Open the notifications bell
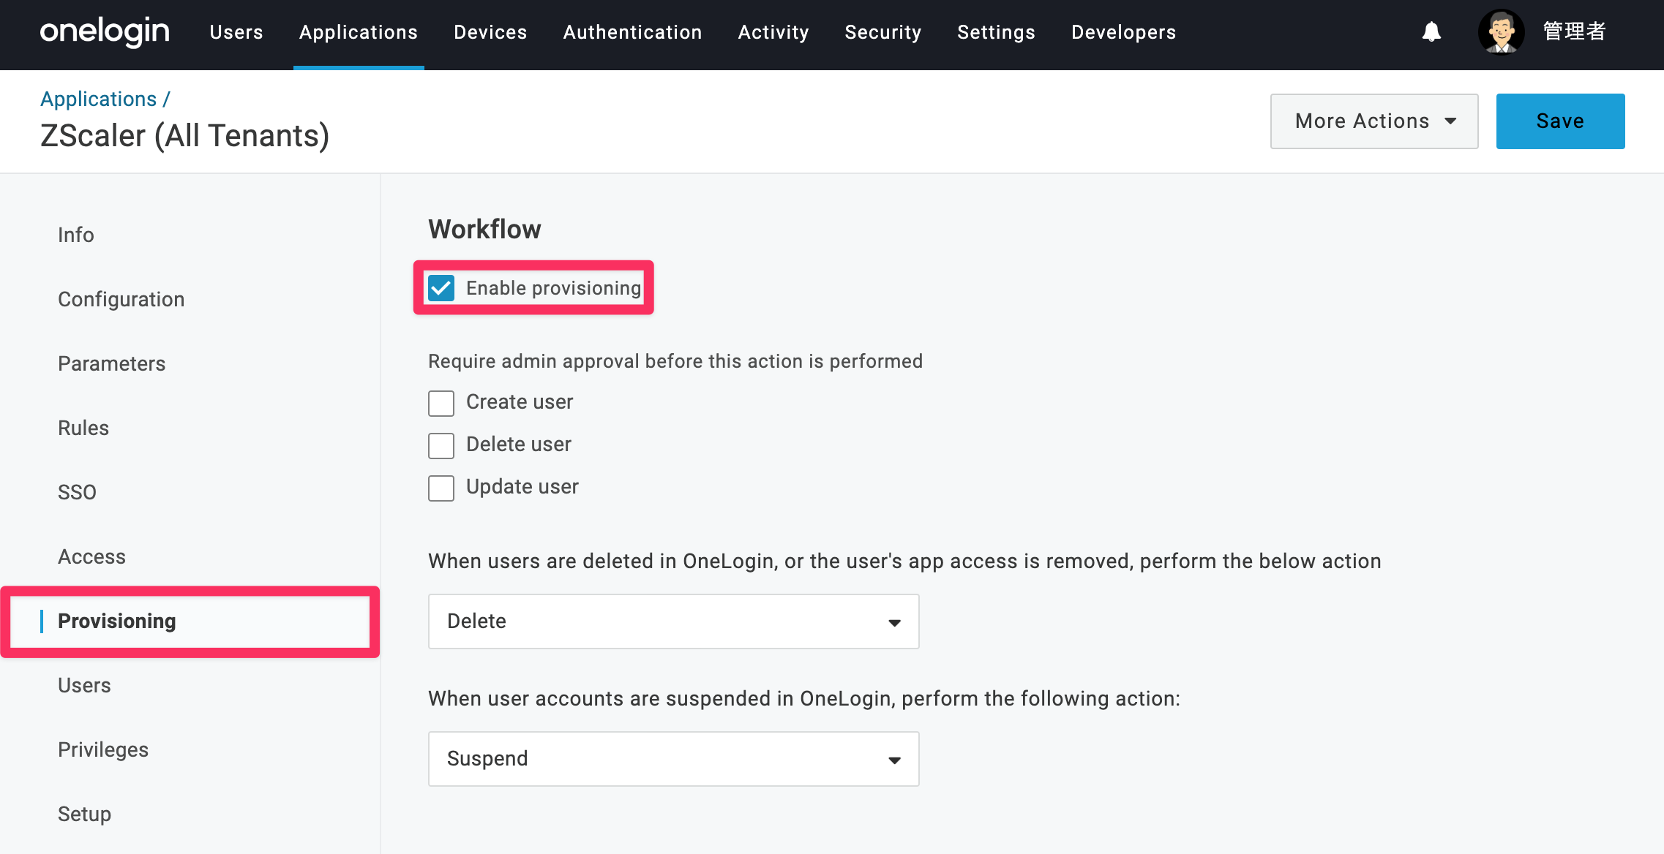This screenshot has width=1664, height=854. tap(1431, 32)
